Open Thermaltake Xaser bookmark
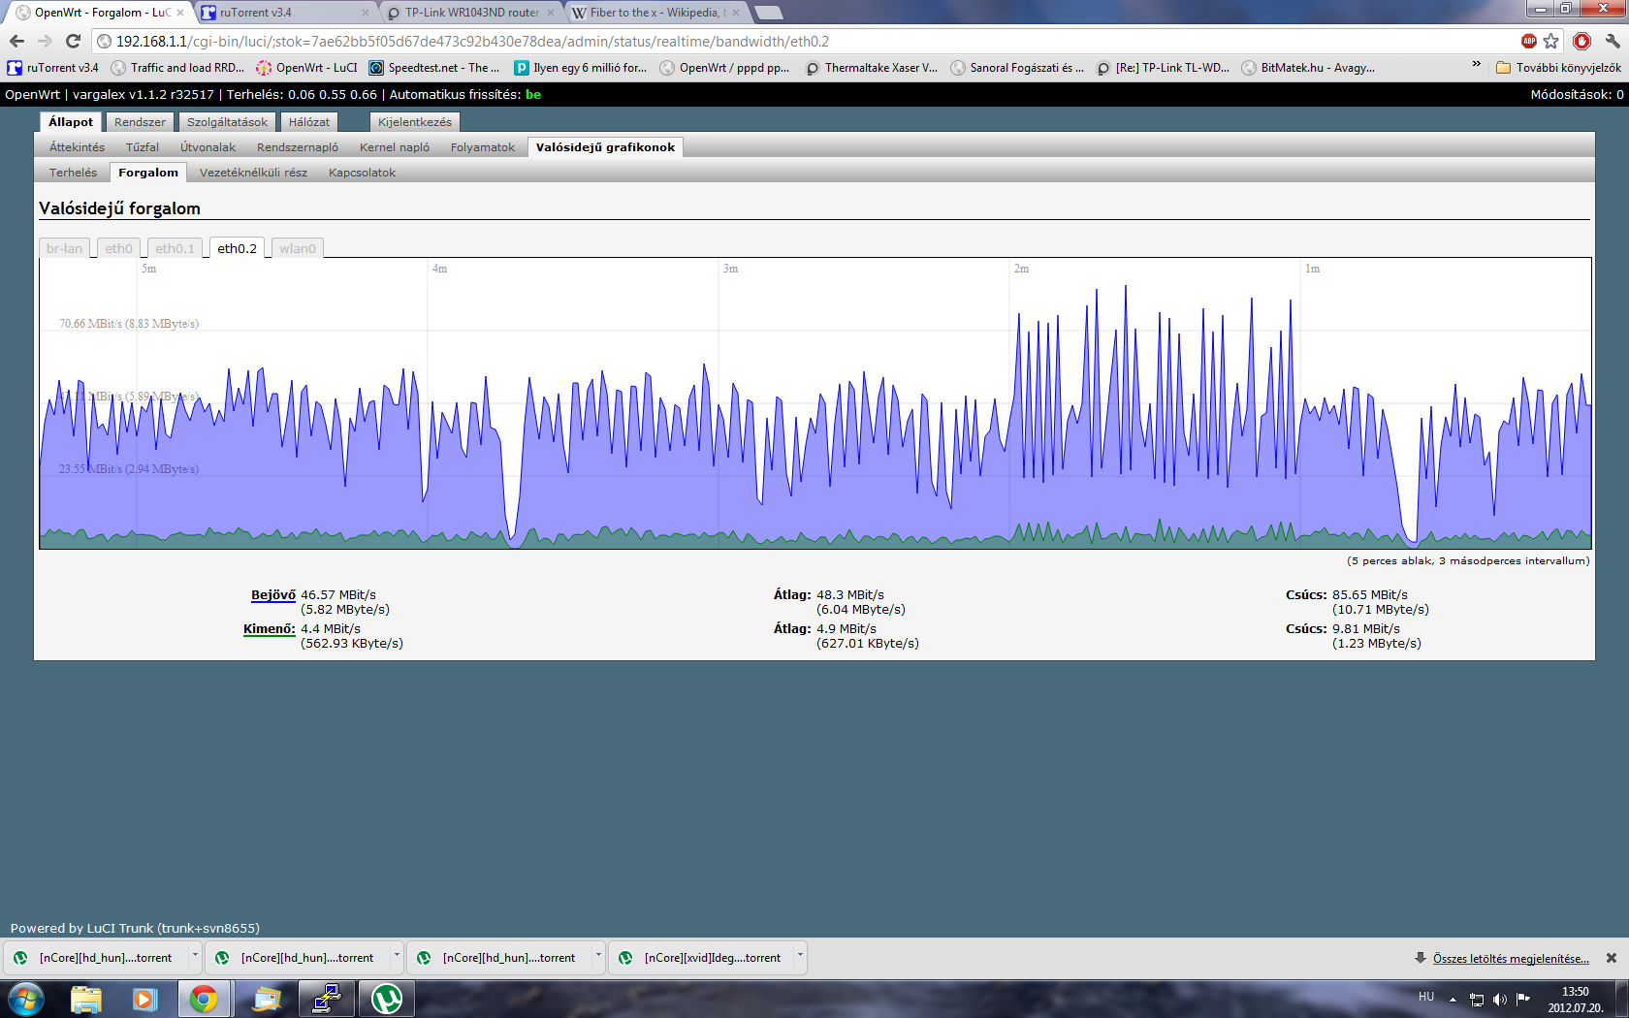1629x1018 pixels. tap(872, 68)
